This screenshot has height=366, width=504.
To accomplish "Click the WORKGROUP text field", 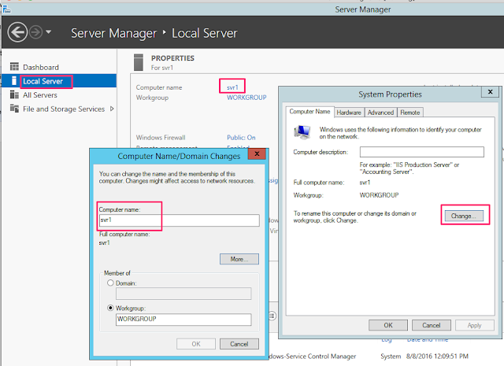I will tap(183, 320).
